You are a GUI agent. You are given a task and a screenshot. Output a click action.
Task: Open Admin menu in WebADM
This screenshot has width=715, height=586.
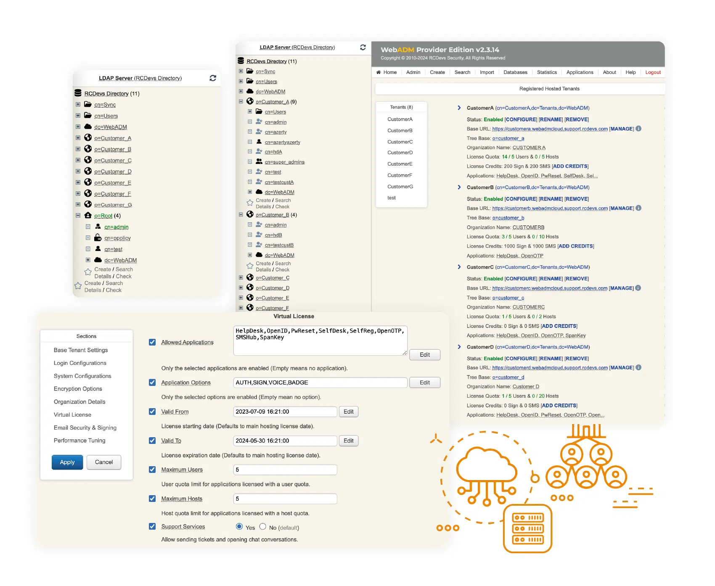(x=413, y=72)
